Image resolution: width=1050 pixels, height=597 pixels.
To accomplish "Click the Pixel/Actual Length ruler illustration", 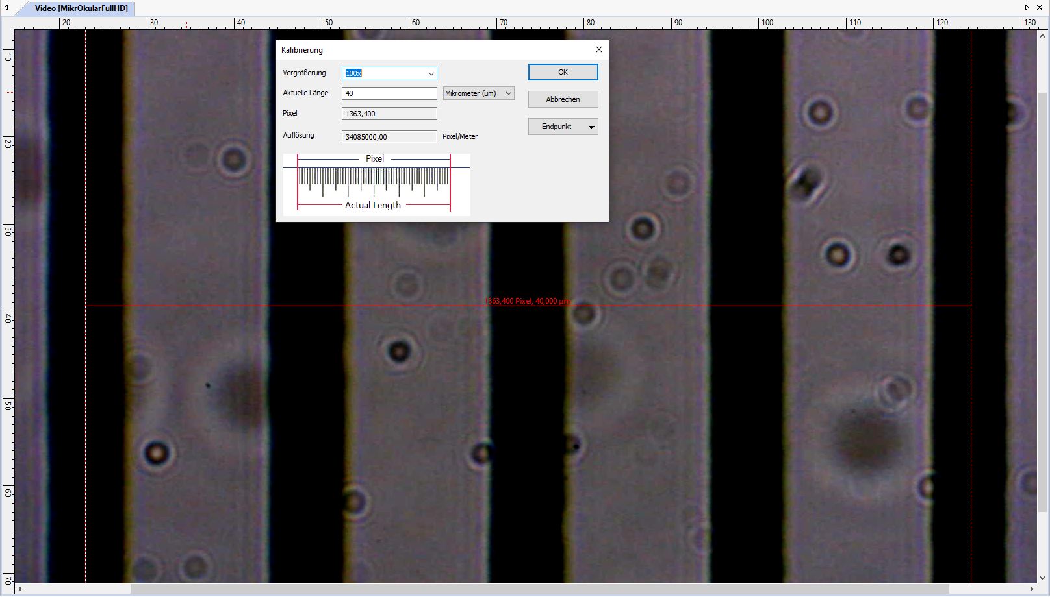I will pos(376,184).
